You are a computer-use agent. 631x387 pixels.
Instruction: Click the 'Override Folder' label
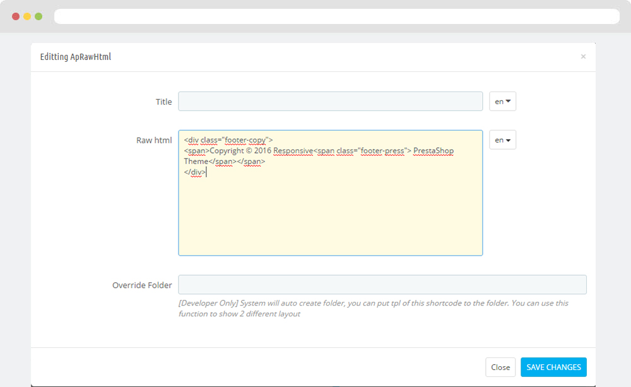(142, 285)
